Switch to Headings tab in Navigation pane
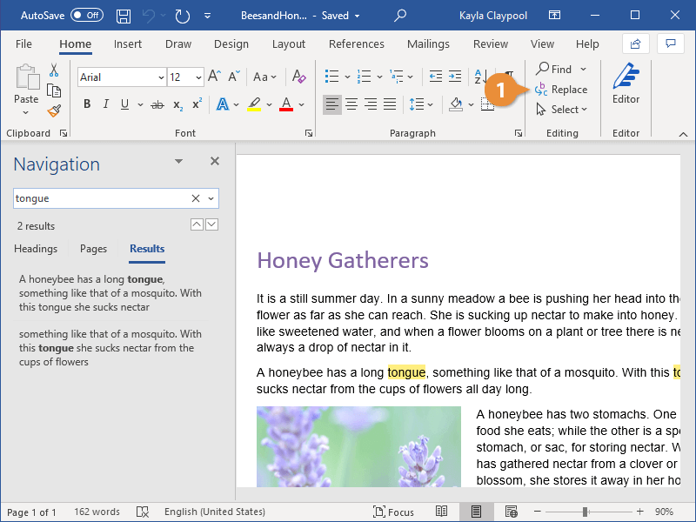 pyautogui.click(x=36, y=249)
